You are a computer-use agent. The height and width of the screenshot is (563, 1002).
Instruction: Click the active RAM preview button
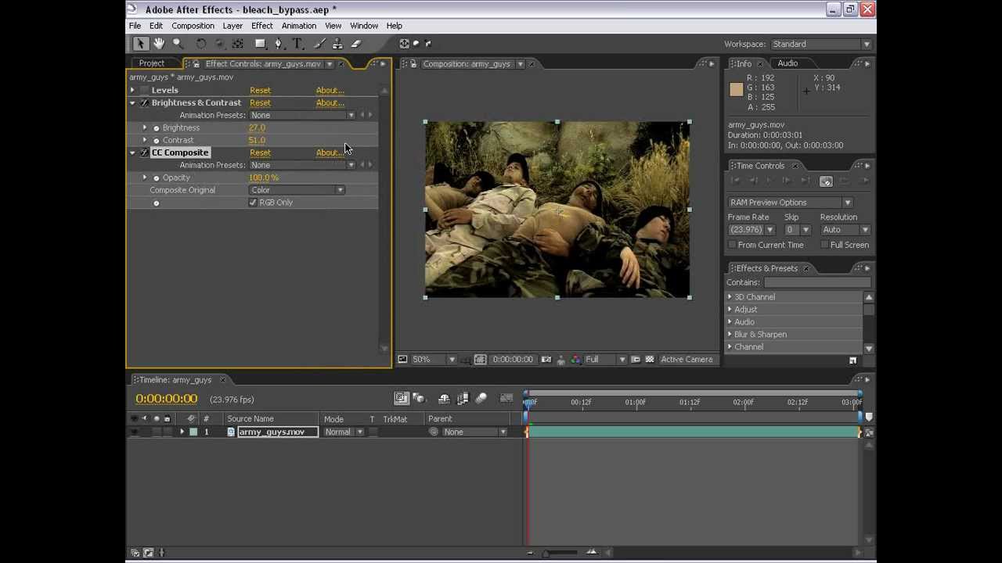pos(826,181)
